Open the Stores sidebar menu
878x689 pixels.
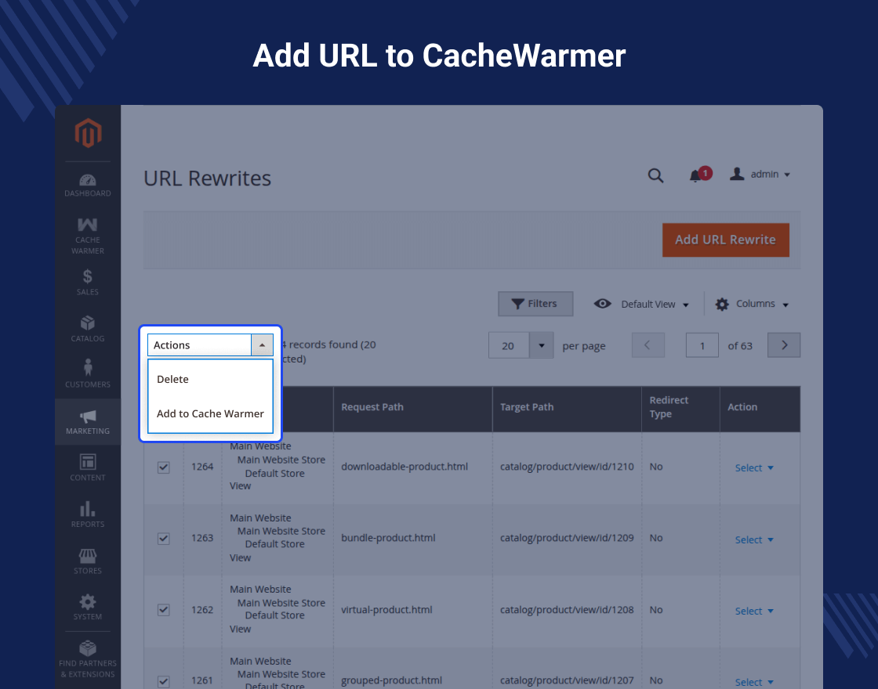pos(88,561)
